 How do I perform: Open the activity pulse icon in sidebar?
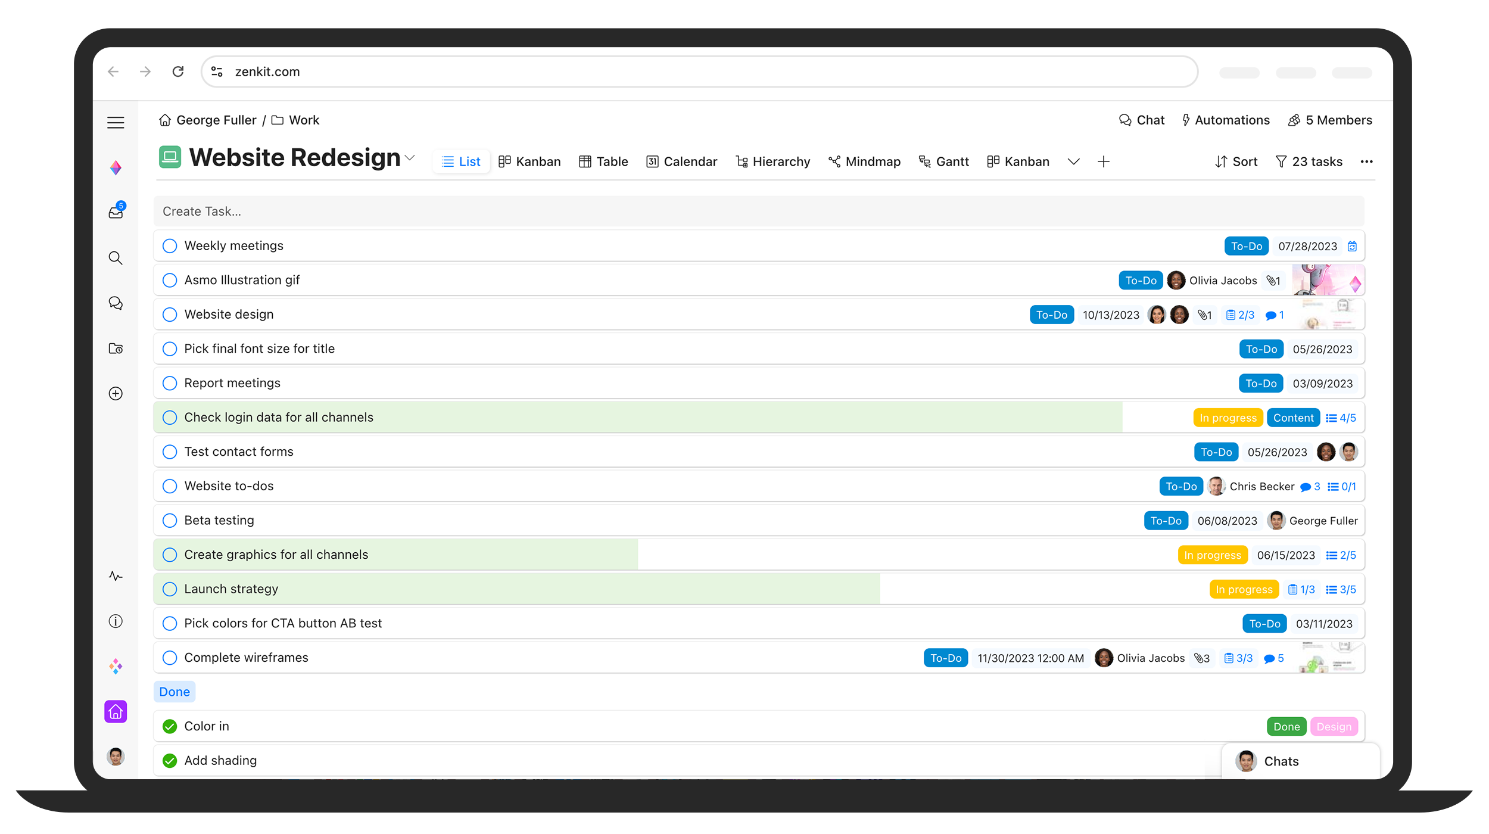(116, 576)
